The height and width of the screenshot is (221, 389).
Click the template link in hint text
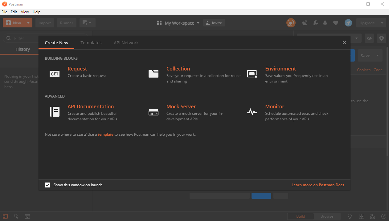106,135
